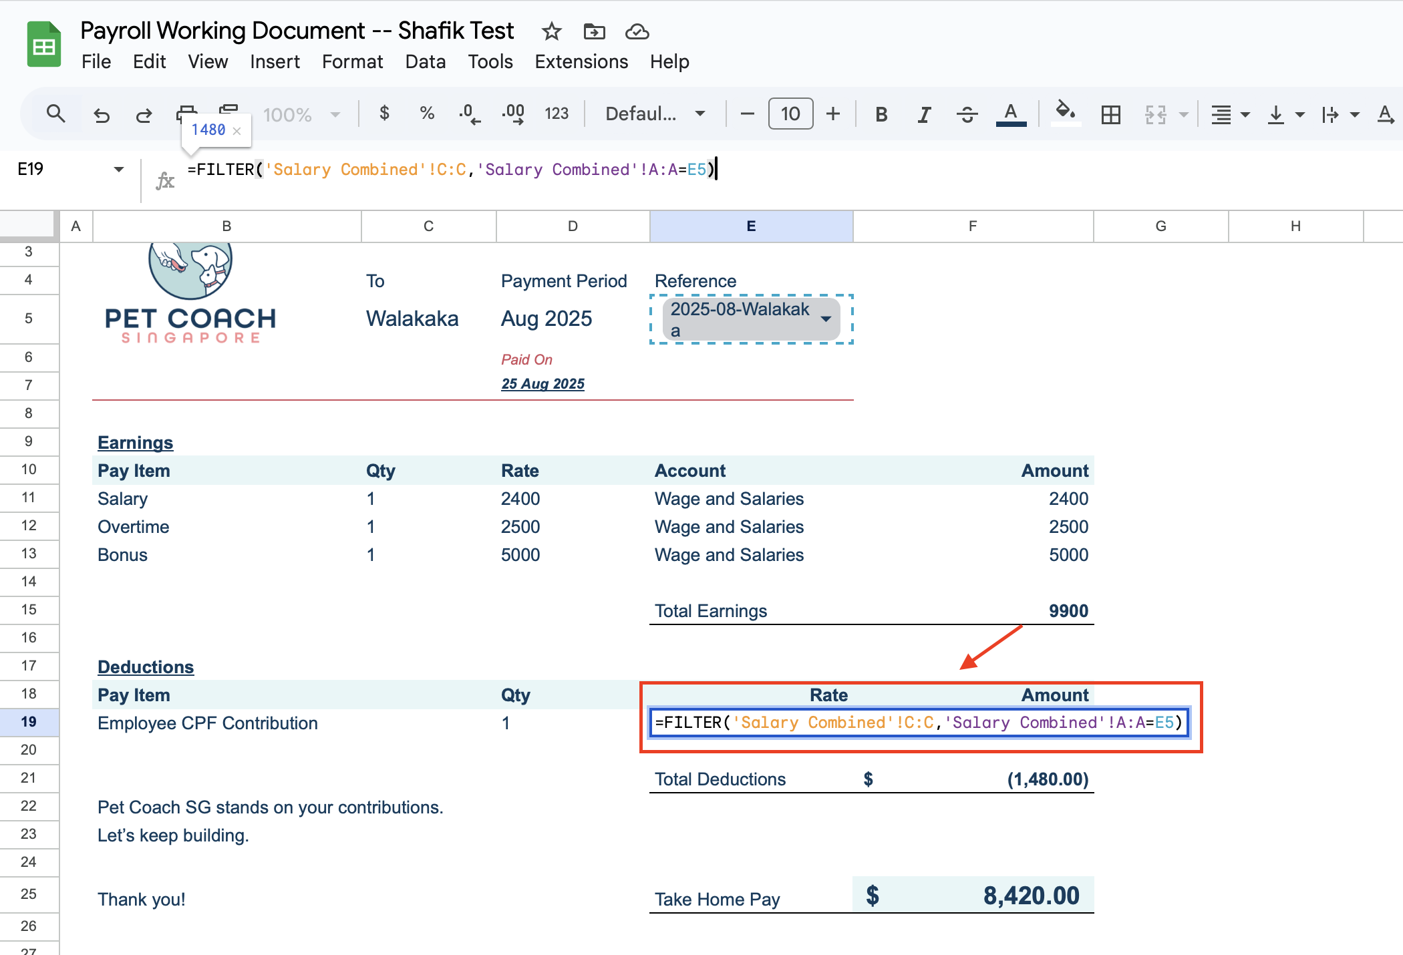This screenshot has width=1403, height=955.
Task: Star the Payroll Working Document
Action: point(551,31)
